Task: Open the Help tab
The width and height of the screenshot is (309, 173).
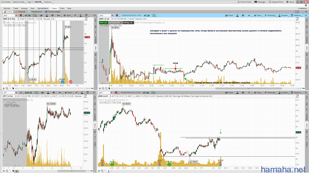Action: click(x=69, y=8)
